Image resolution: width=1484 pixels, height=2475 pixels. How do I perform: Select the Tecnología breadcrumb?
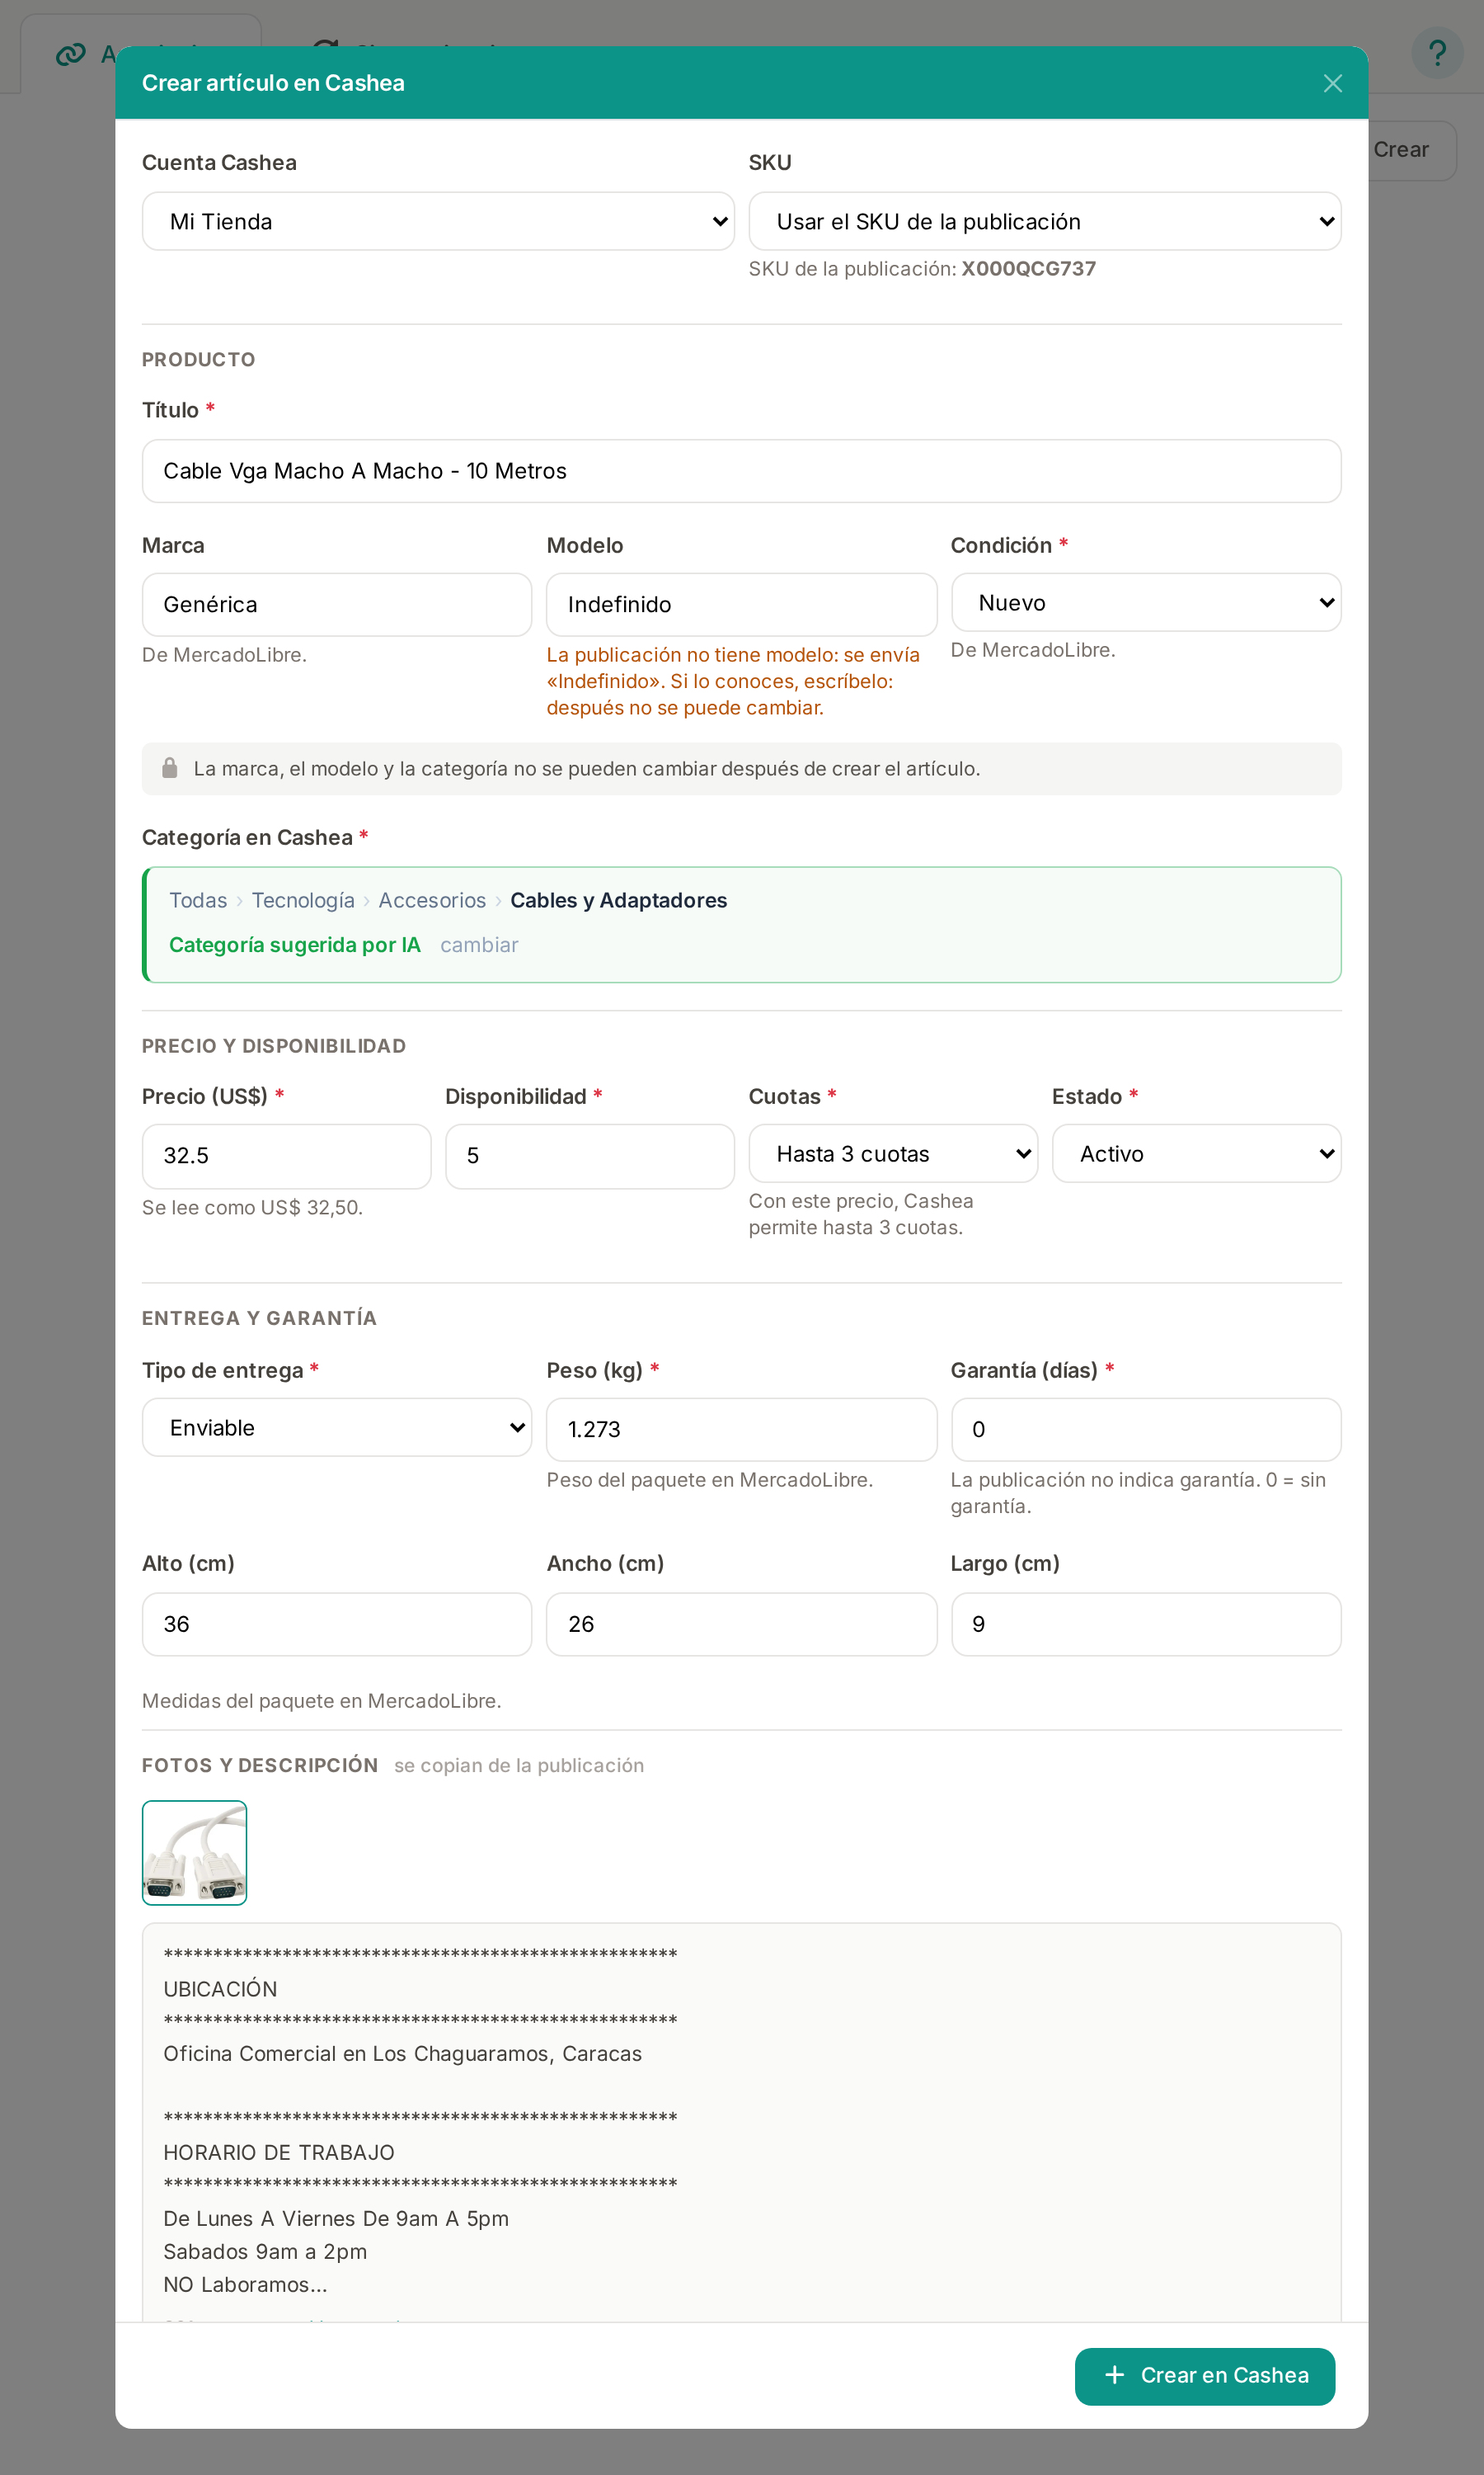(x=303, y=900)
